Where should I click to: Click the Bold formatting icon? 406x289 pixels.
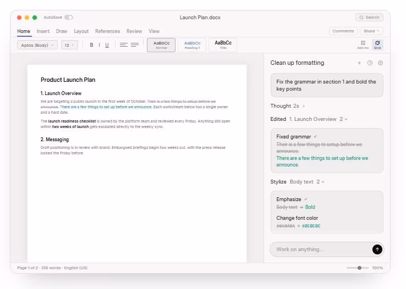91,45
